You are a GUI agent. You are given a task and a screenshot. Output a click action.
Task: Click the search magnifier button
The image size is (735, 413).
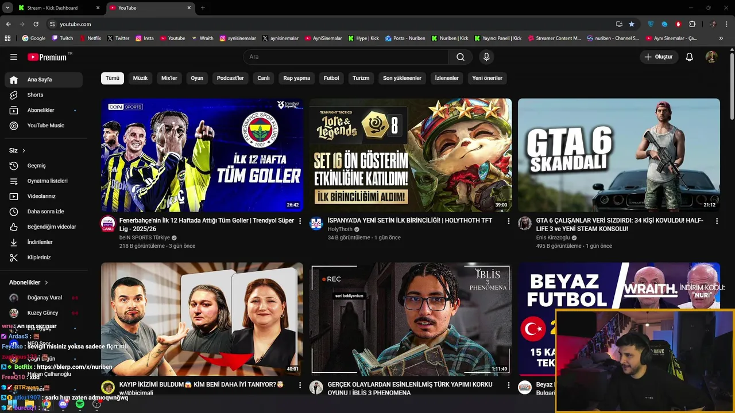point(461,57)
